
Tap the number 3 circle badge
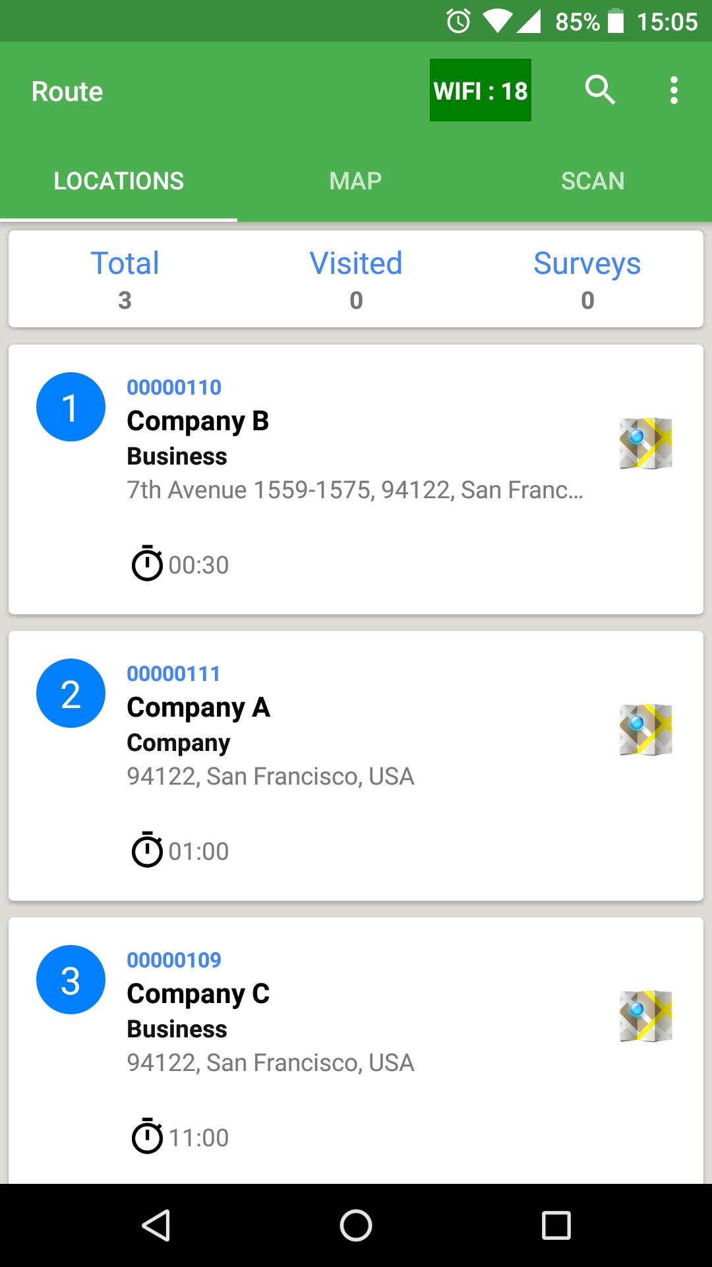[x=71, y=979]
